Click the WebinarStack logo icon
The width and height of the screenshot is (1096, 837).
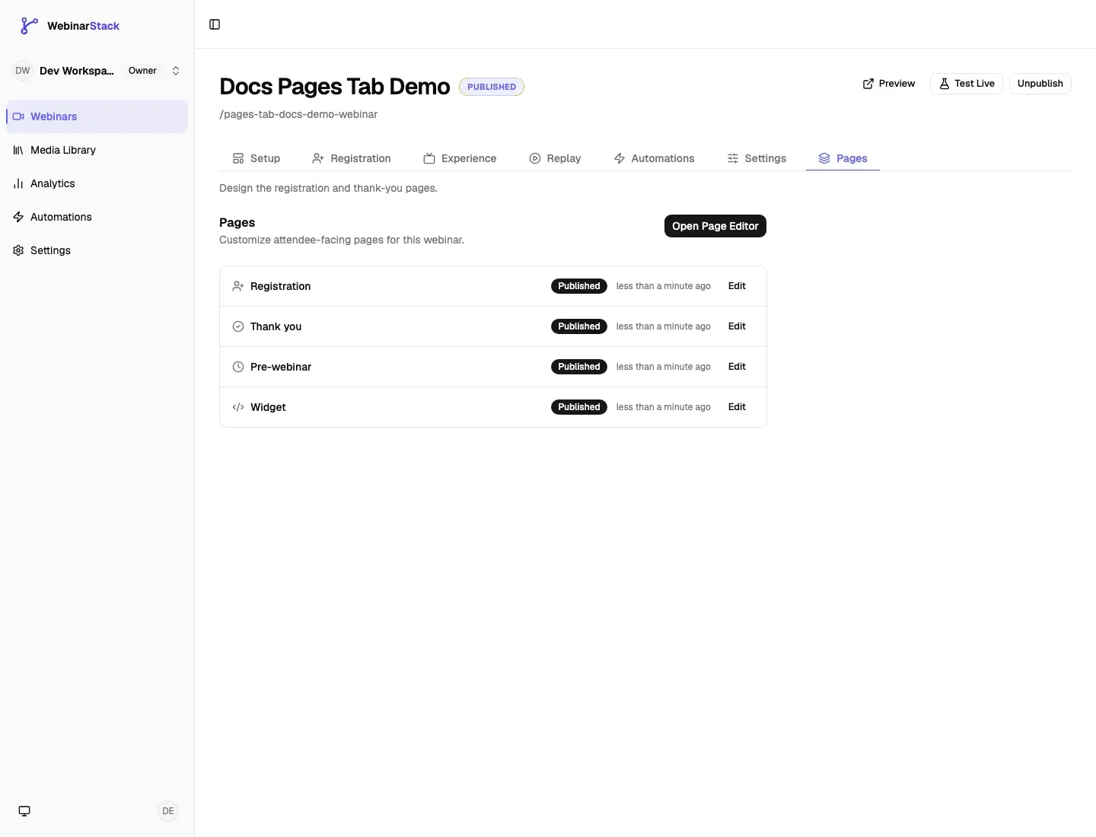coord(29,26)
